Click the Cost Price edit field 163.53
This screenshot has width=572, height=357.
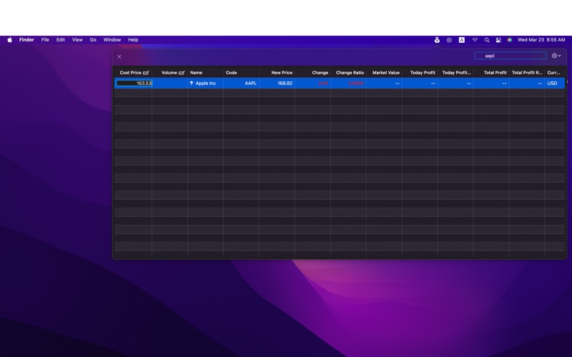click(134, 84)
